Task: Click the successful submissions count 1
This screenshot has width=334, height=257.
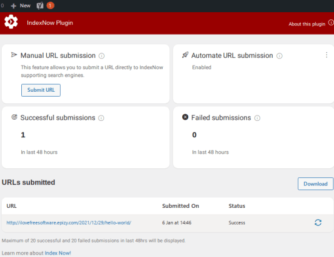Action: [x=23, y=135]
